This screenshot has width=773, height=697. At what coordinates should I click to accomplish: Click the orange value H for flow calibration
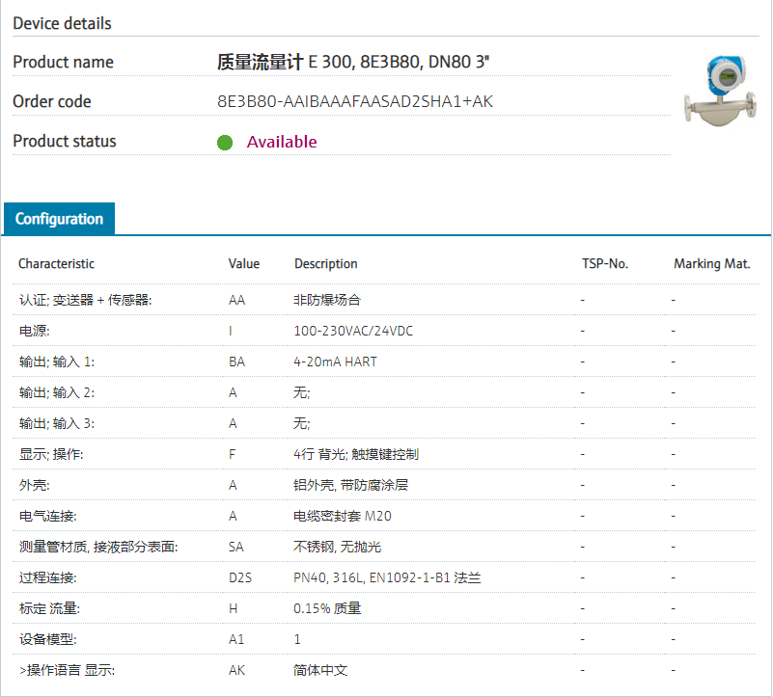pyautogui.click(x=233, y=608)
